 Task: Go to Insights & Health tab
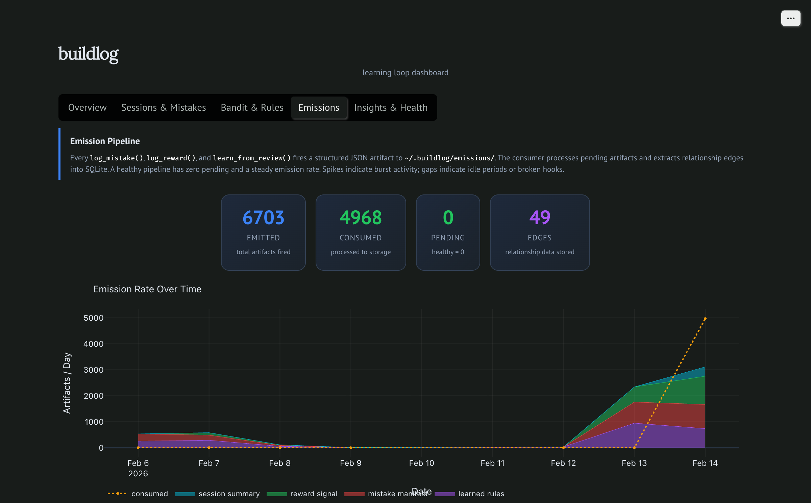[x=391, y=107]
